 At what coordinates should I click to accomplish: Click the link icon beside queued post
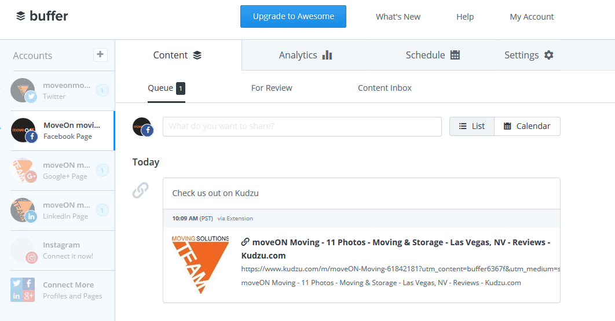pyautogui.click(x=141, y=190)
